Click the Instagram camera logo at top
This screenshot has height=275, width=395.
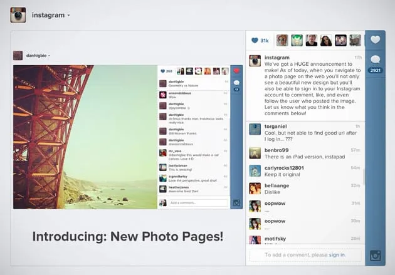[x=18, y=15]
